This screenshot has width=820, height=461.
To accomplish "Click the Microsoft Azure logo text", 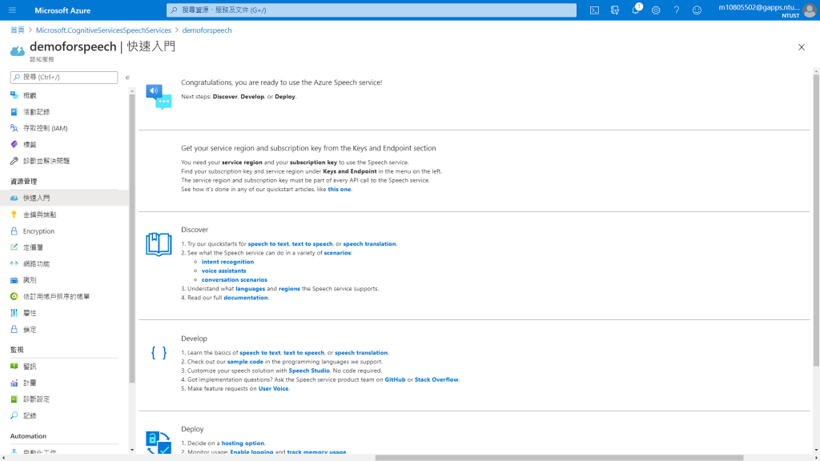I will click(x=62, y=10).
